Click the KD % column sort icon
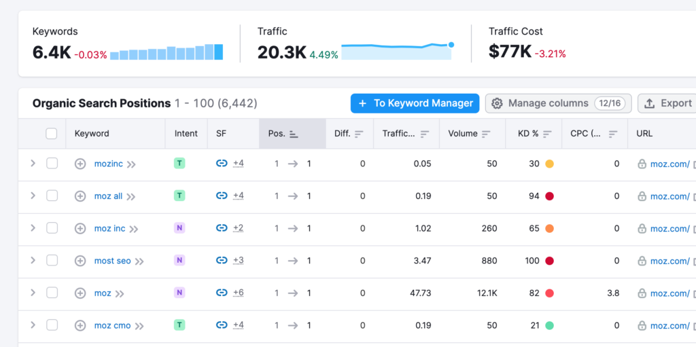Screen dimensions: 696x347 point(547,134)
